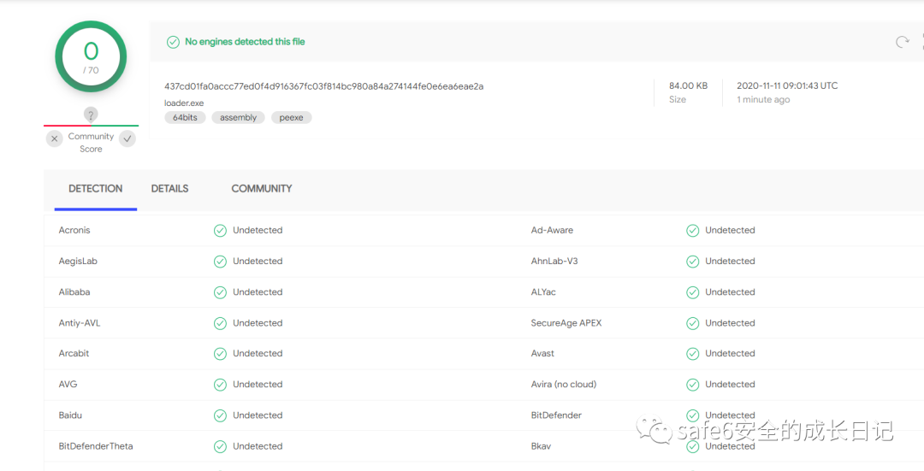The height and width of the screenshot is (471, 924).
Task: Click the community score question mark icon
Action: (91, 115)
